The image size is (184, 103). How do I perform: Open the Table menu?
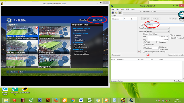point(122,9)
